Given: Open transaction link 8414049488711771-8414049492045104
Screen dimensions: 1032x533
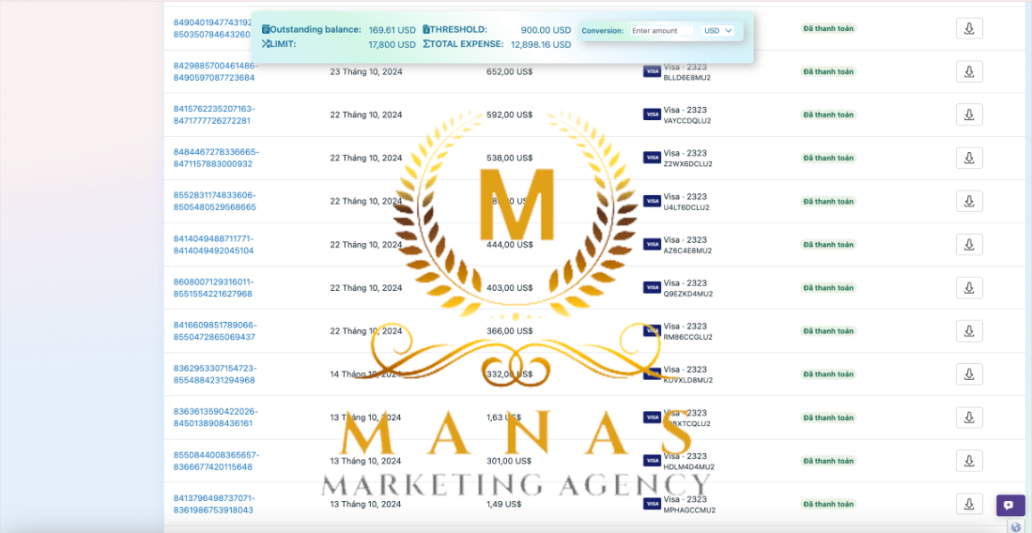Looking at the screenshot, I should tap(213, 245).
